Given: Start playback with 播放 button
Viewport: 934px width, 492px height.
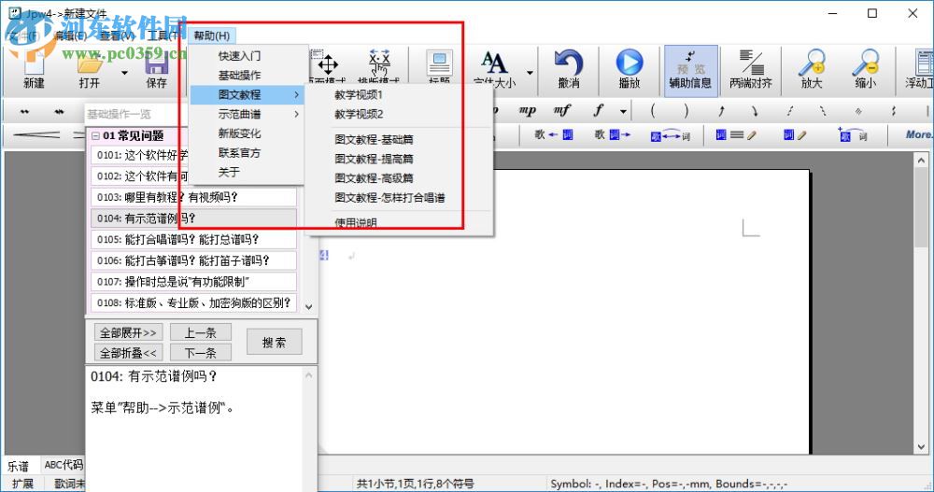Looking at the screenshot, I should 629,70.
